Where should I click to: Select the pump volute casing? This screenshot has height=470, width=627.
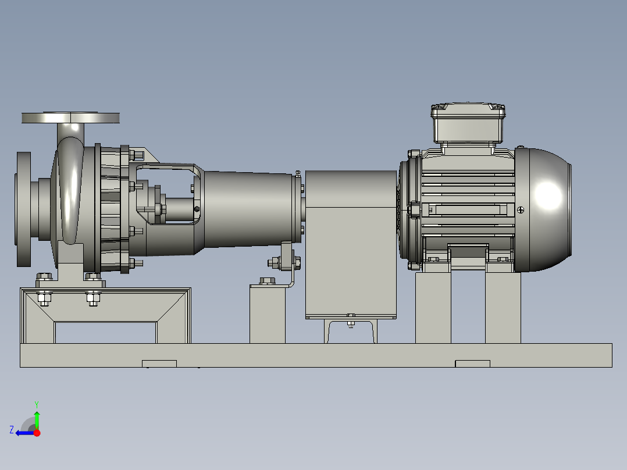pos(70,192)
